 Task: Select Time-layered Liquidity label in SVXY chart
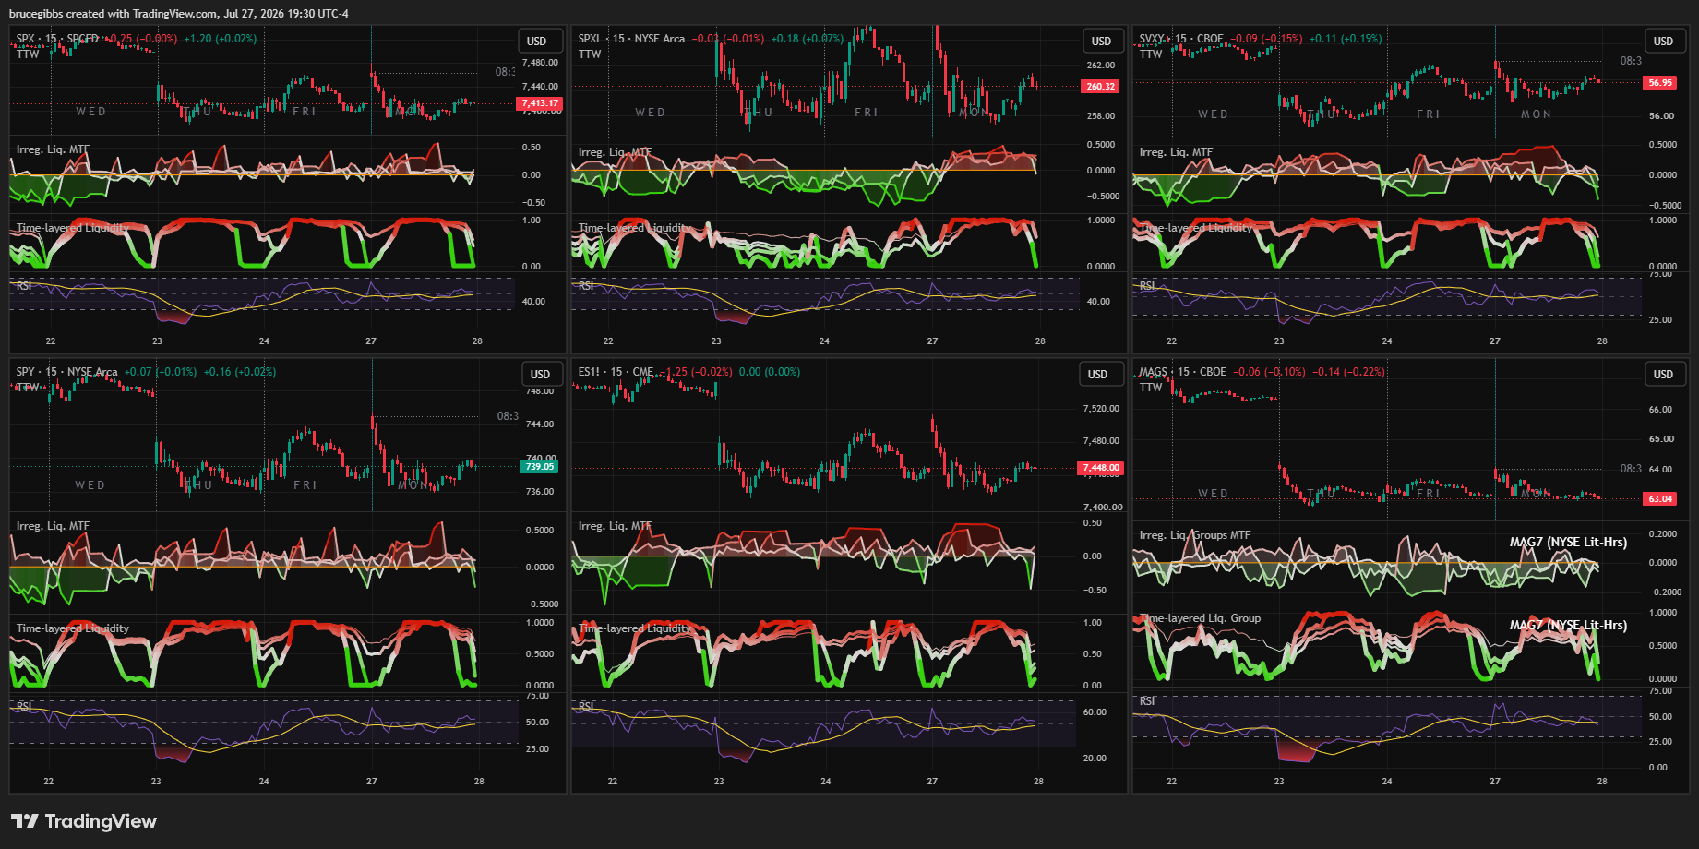(x=1196, y=228)
